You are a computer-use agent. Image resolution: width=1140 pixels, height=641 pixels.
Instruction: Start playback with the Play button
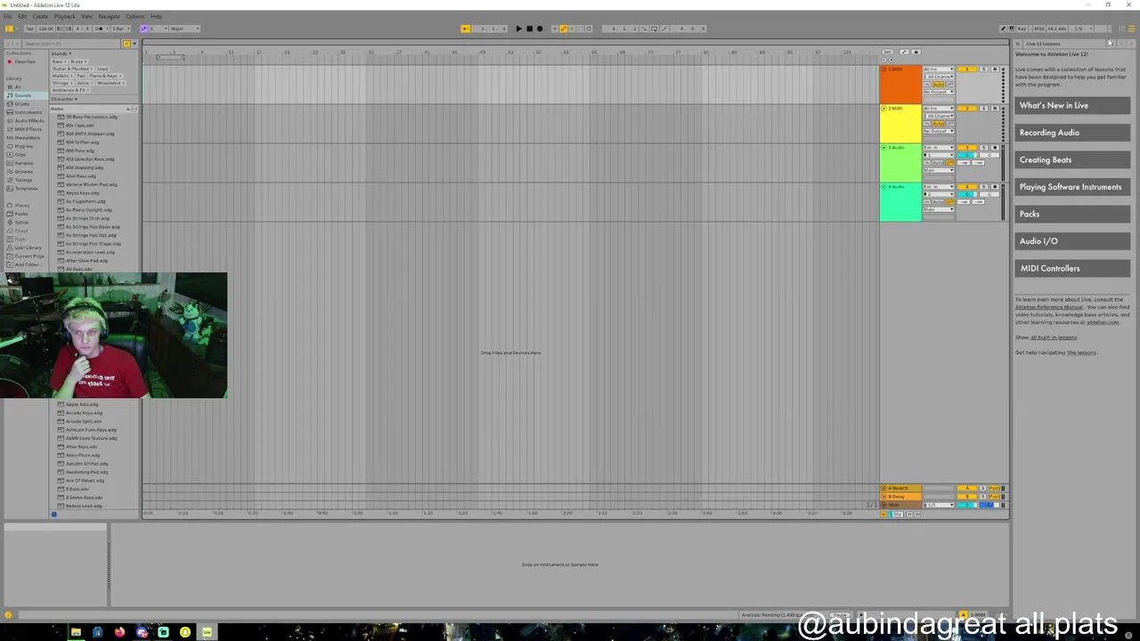point(518,28)
